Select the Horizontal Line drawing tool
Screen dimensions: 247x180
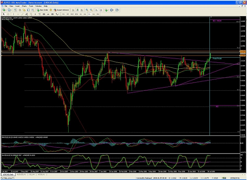(18, 14)
